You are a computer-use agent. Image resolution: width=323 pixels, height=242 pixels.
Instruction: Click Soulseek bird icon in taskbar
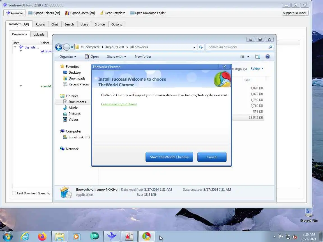(x=112, y=236)
